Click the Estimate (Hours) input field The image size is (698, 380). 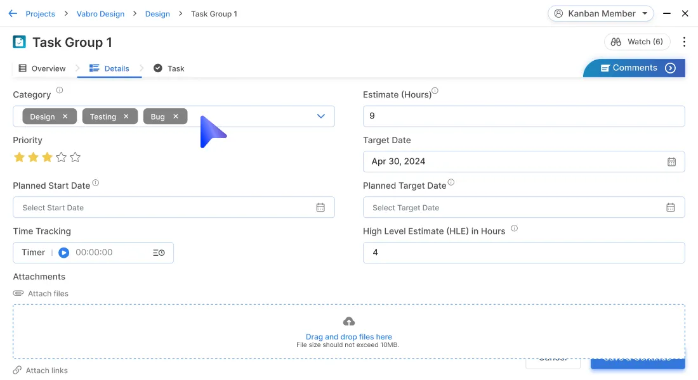[523, 116]
